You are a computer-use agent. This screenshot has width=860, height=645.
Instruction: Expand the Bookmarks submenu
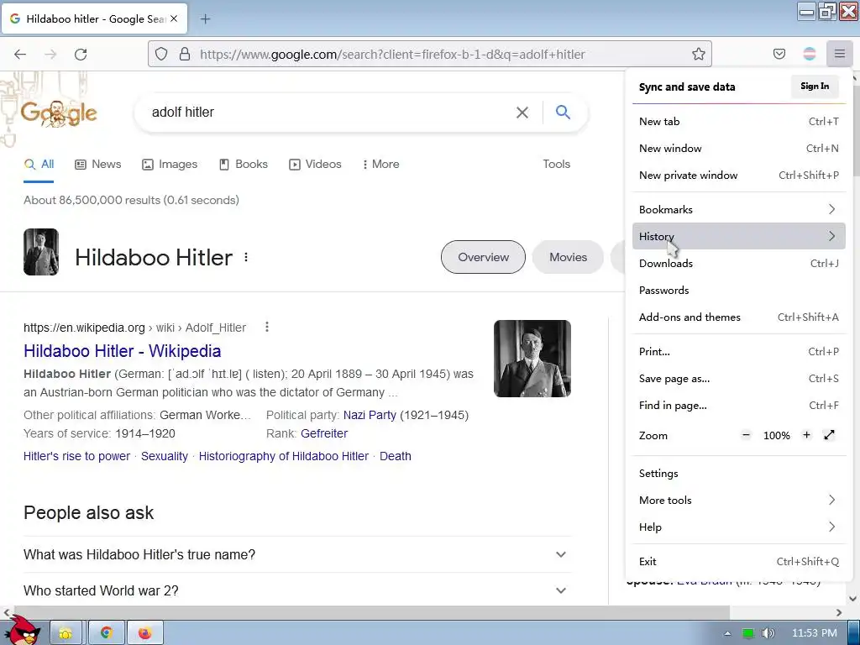(739, 209)
